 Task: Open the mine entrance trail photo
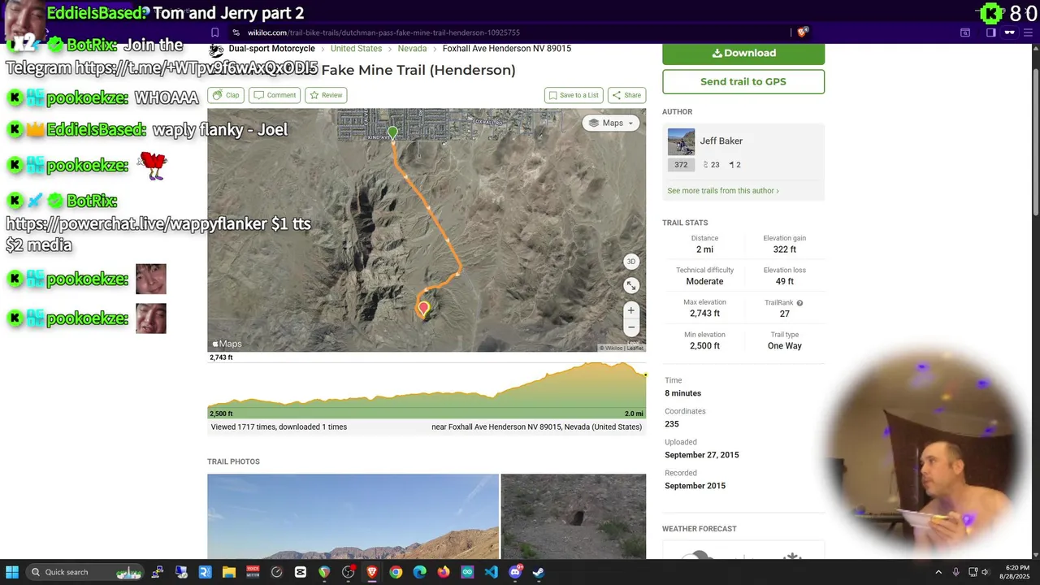pos(574,516)
